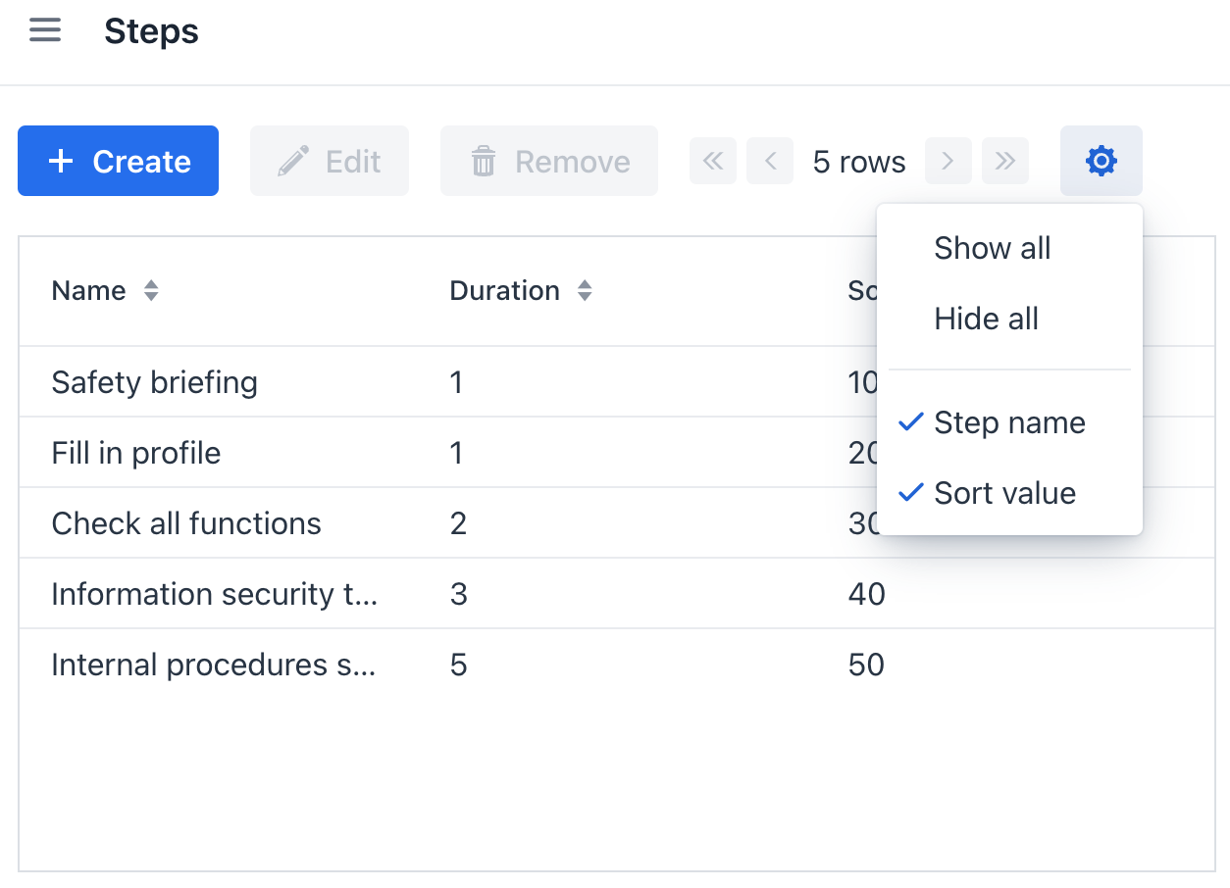
Task: Click the Remove button
Action: (x=549, y=161)
